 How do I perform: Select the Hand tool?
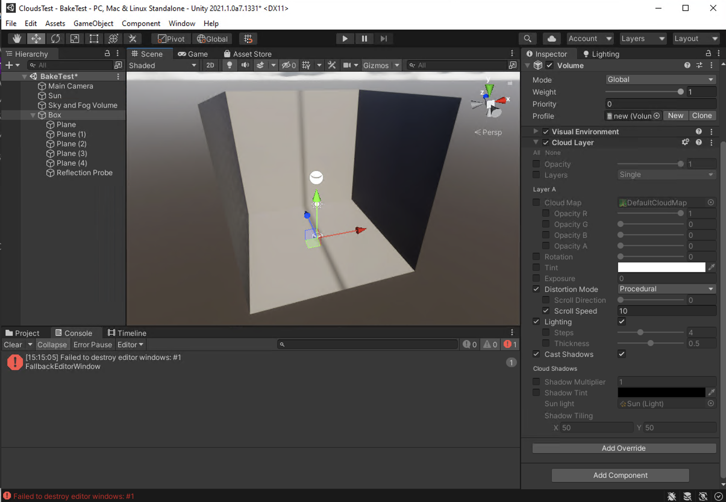[17, 39]
